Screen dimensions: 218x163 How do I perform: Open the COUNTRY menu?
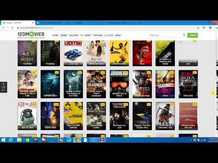point(74,35)
